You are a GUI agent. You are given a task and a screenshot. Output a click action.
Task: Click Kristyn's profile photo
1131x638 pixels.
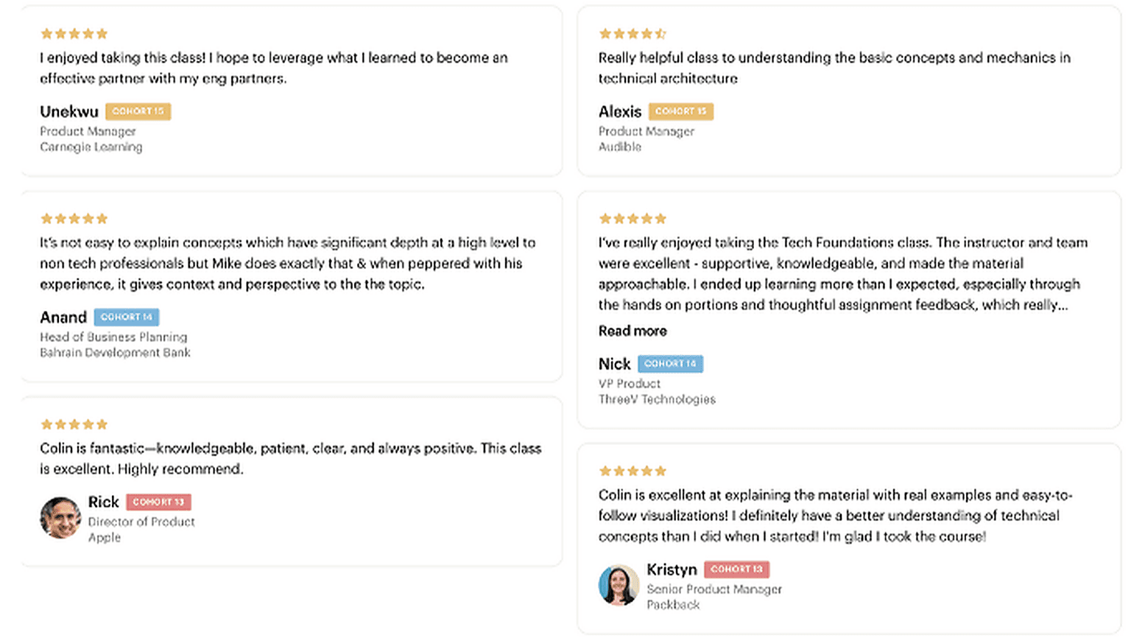coord(619,585)
